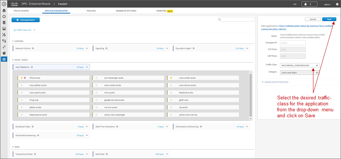The width and height of the screenshot is (341, 159).
Task: Toggle favorite star for IPSLA-Voice
Action: (22, 78)
